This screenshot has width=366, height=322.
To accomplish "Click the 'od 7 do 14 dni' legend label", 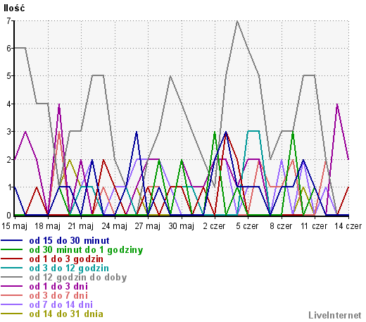I will pyautogui.click(x=61, y=305).
